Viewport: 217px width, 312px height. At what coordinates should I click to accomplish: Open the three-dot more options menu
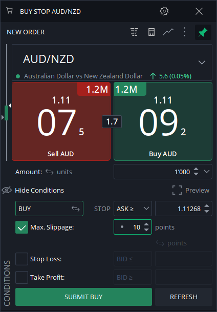185,32
